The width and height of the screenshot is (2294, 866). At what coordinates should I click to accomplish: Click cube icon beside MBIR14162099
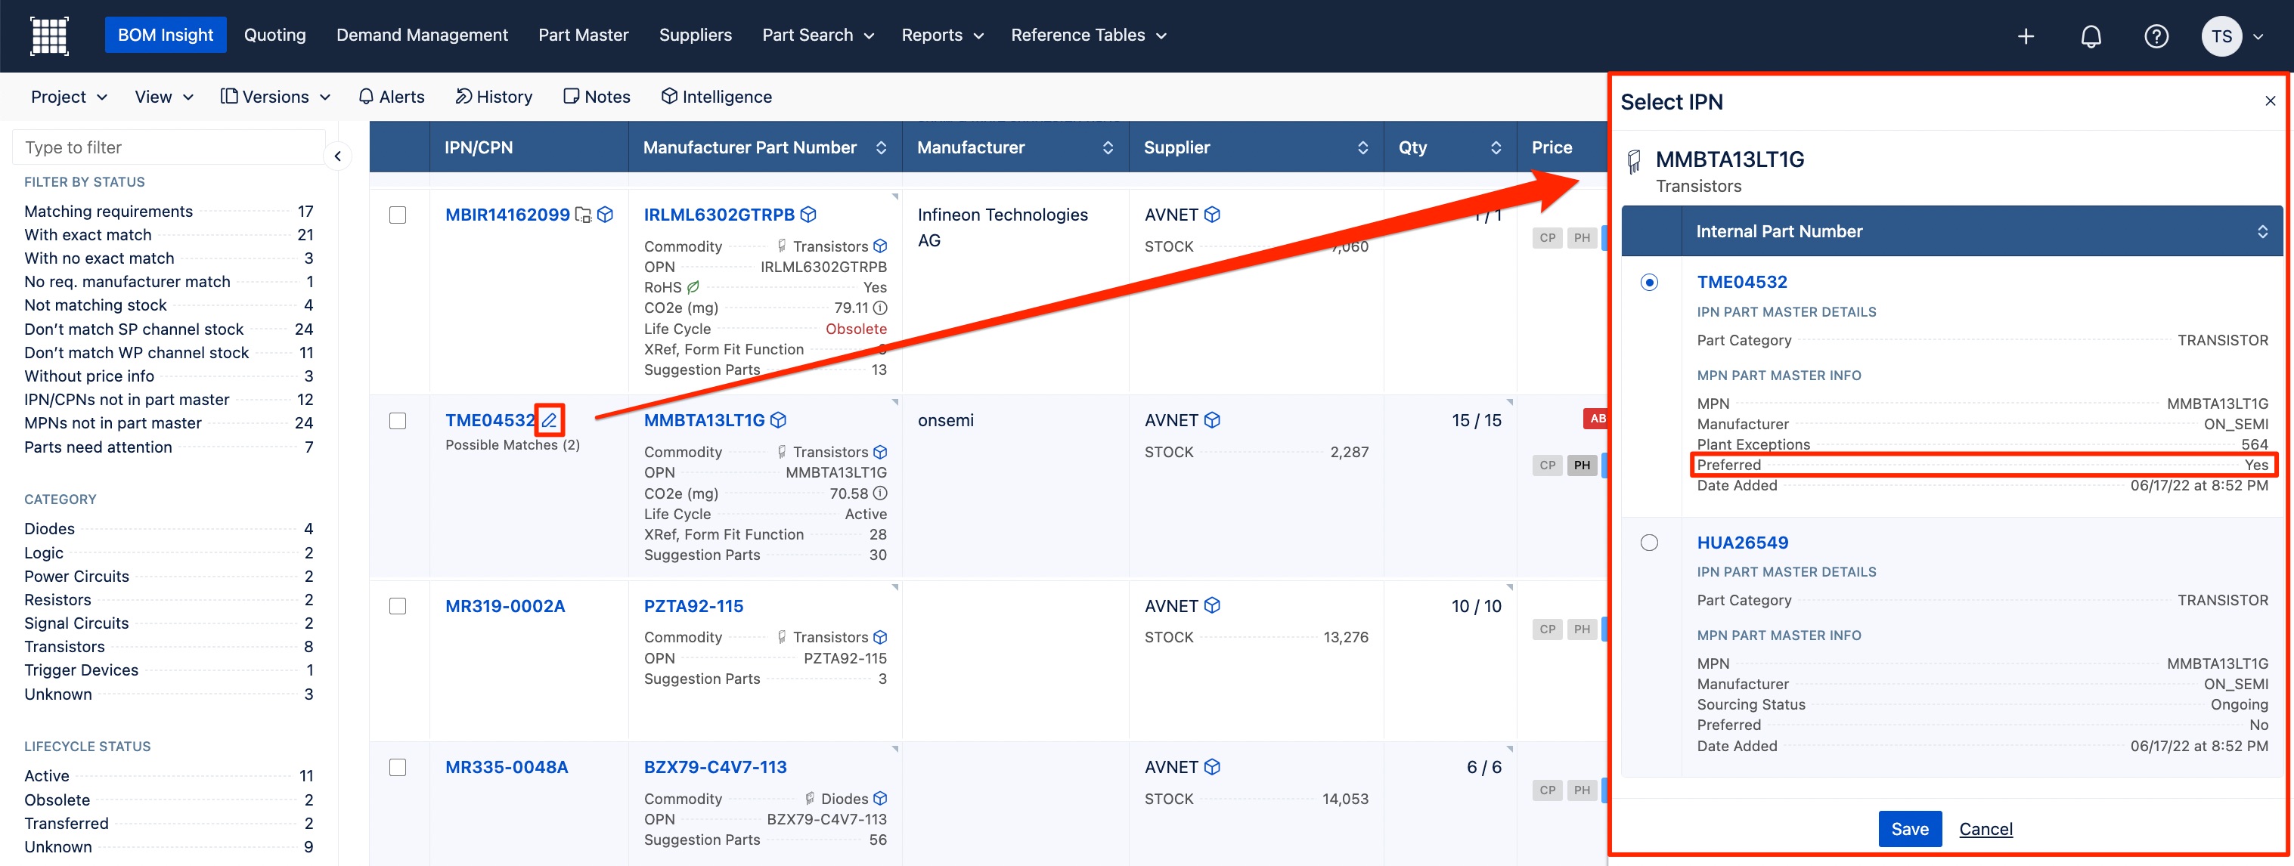[x=606, y=215]
